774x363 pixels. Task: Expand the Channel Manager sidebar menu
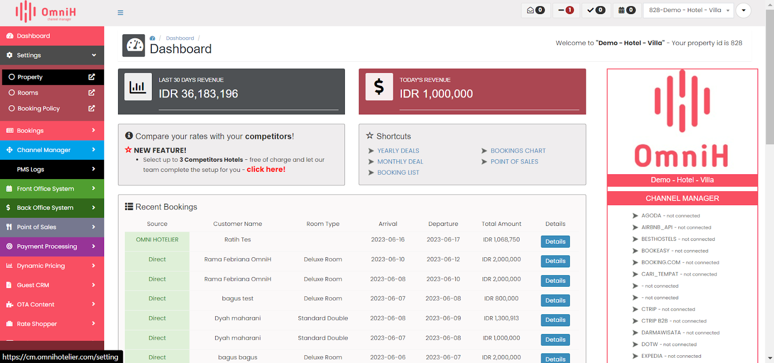coord(52,150)
